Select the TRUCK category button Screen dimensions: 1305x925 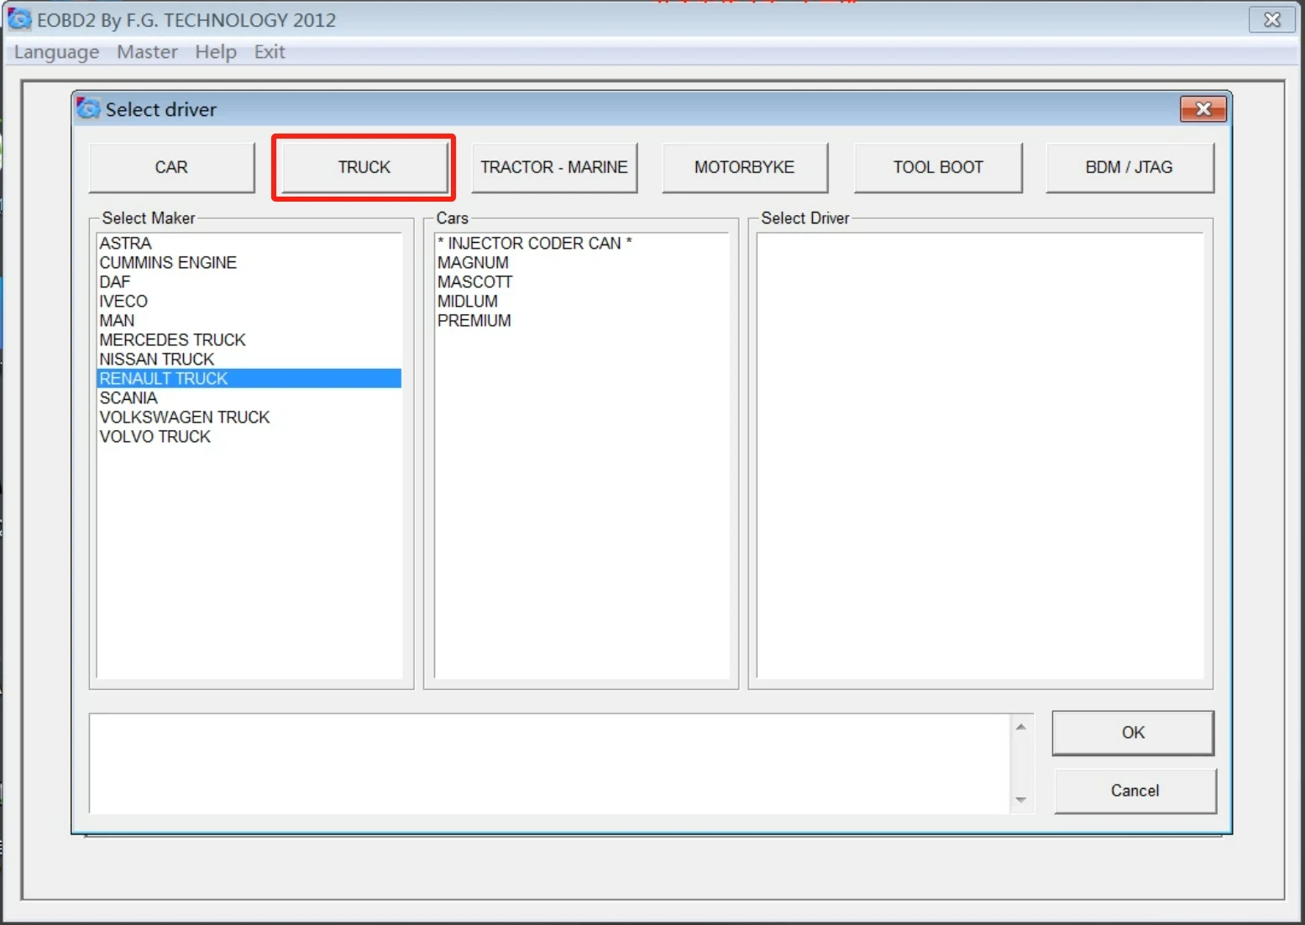coord(364,167)
